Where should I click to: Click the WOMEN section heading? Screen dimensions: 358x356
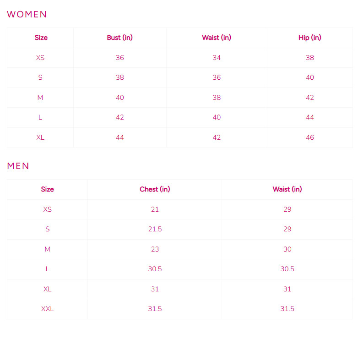[27, 14]
